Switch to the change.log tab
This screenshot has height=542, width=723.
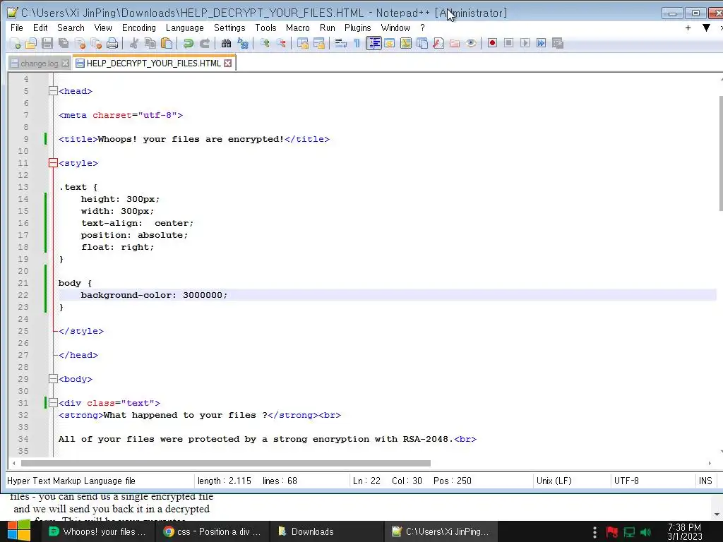pyautogui.click(x=40, y=64)
